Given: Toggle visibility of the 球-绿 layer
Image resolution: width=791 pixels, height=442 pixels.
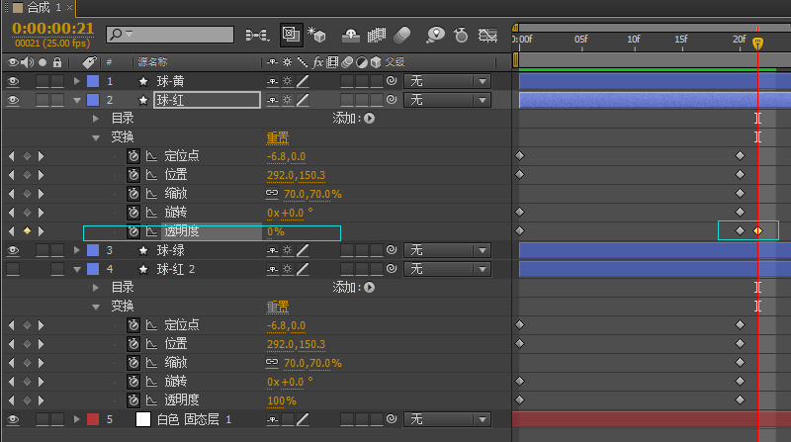Looking at the screenshot, I should coord(13,250).
